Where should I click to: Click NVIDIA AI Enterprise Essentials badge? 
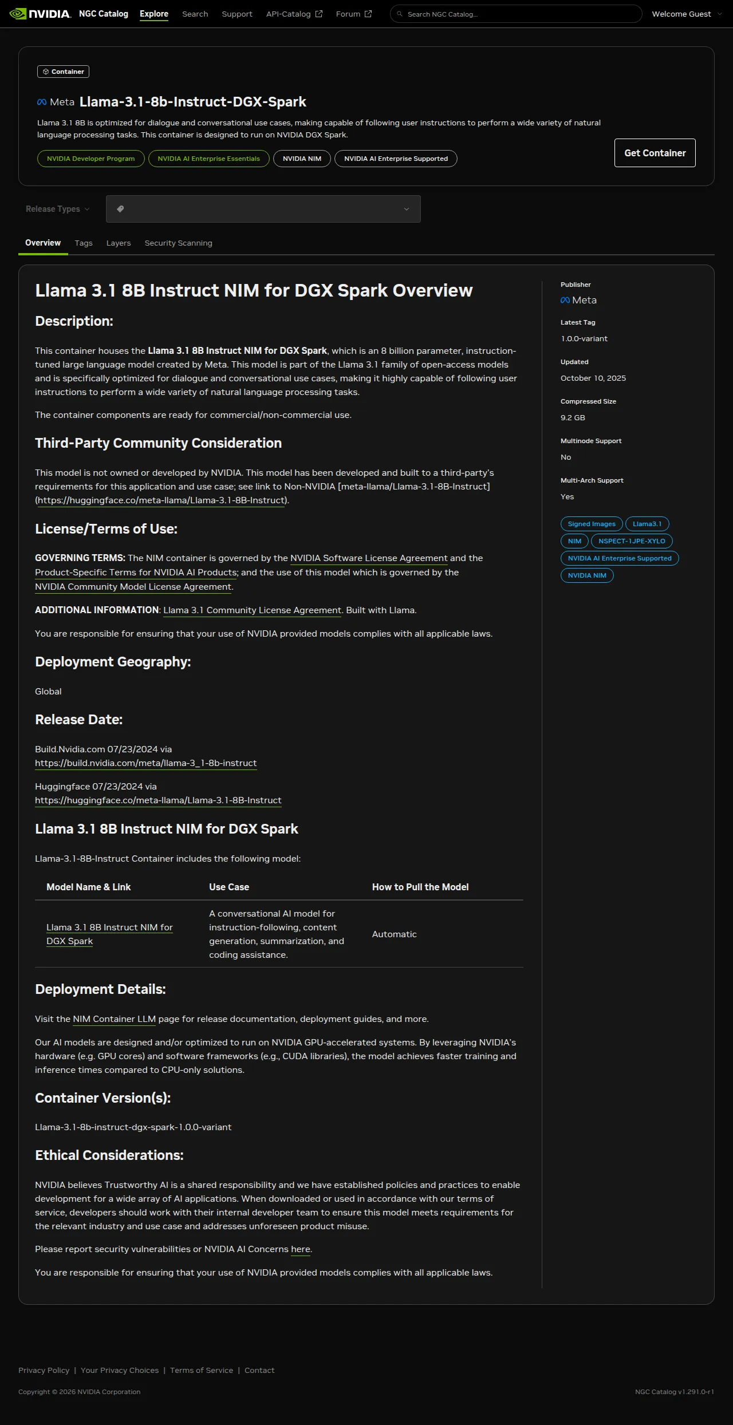click(209, 159)
